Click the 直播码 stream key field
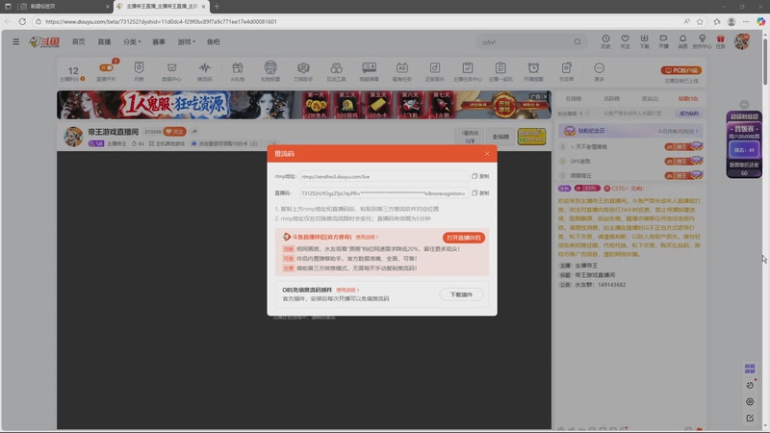 coord(383,193)
